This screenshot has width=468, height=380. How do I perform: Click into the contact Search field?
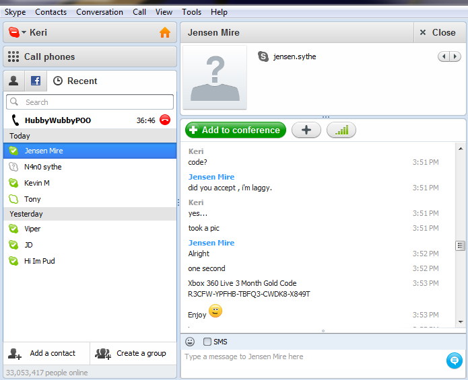tap(90, 102)
